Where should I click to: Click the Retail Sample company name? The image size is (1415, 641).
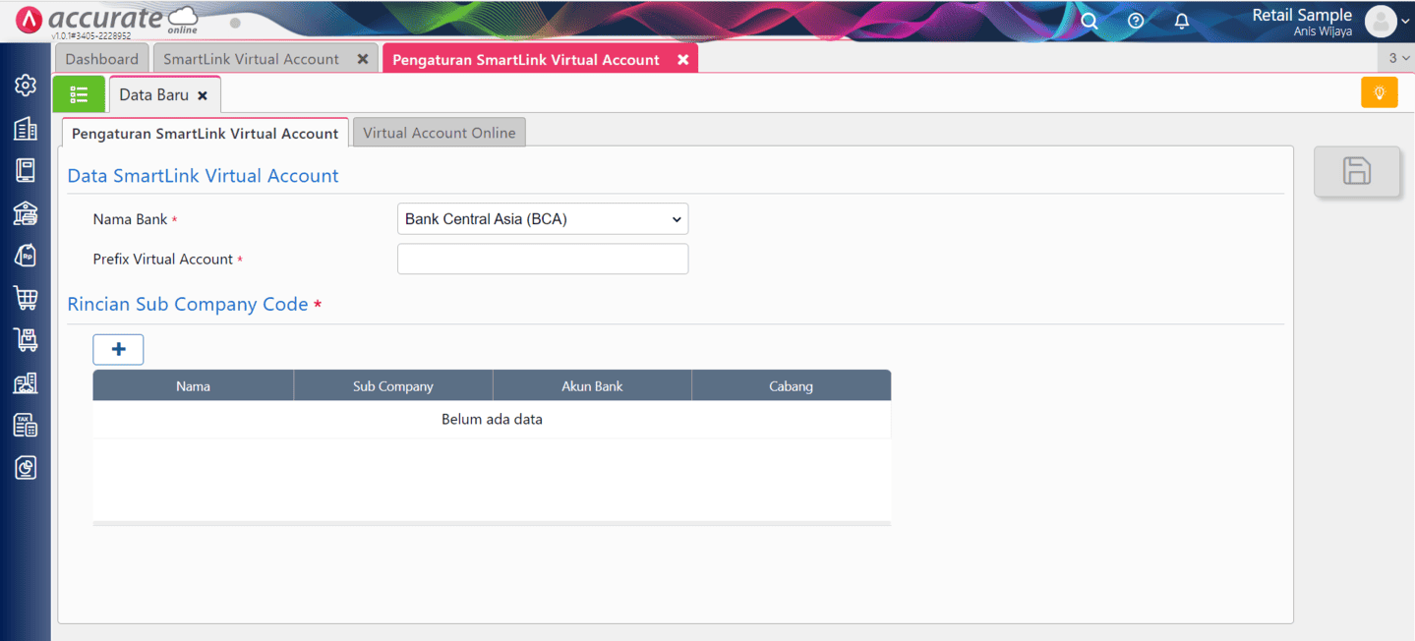tap(1302, 15)
